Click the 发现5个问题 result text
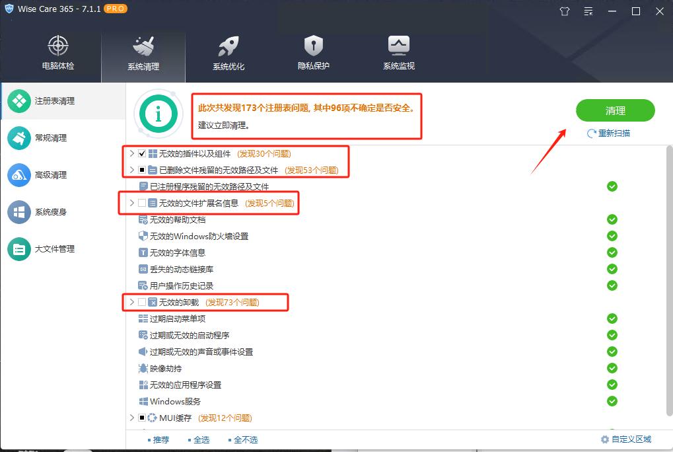This screenshot has width=673, height=452. [x=270, y=203]
